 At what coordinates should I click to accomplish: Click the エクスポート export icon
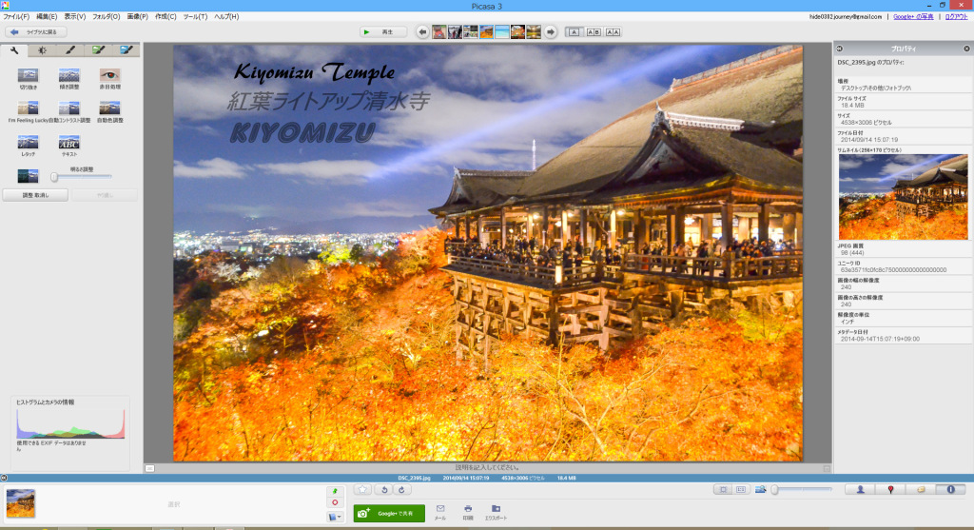point(496,512)
